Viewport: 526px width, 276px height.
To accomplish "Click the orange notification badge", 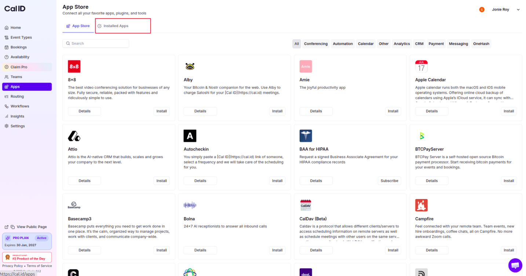I will pyautogui.click(x=482, y=10).
